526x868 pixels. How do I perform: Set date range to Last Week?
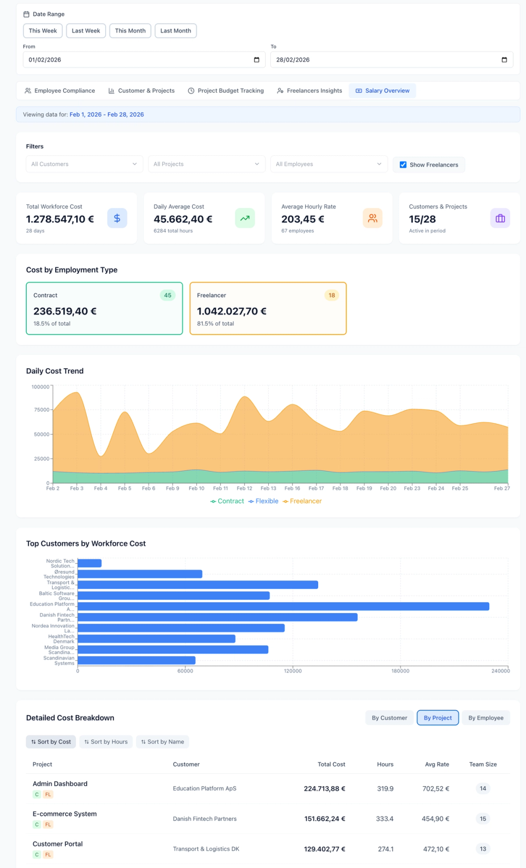(86, 31)
